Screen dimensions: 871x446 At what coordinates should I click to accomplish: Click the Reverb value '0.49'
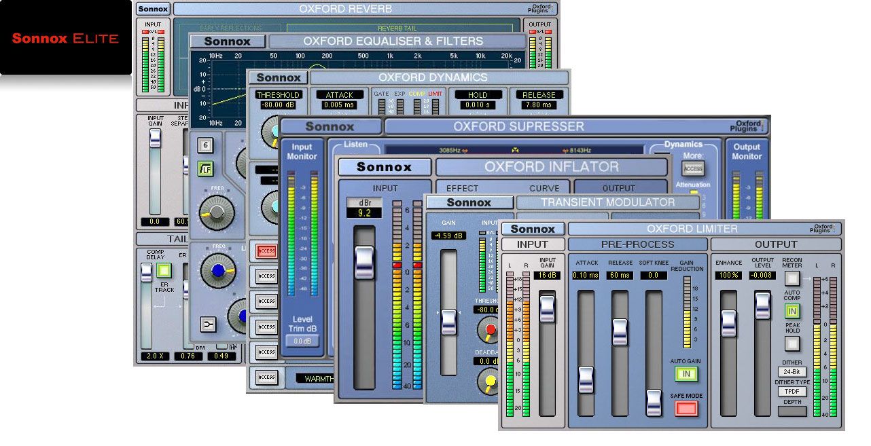click(x=221, y=356)
